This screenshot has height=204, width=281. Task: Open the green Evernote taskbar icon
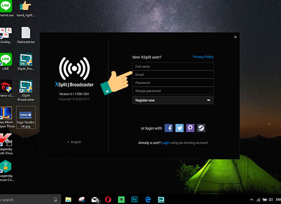[x=121, y=199]
